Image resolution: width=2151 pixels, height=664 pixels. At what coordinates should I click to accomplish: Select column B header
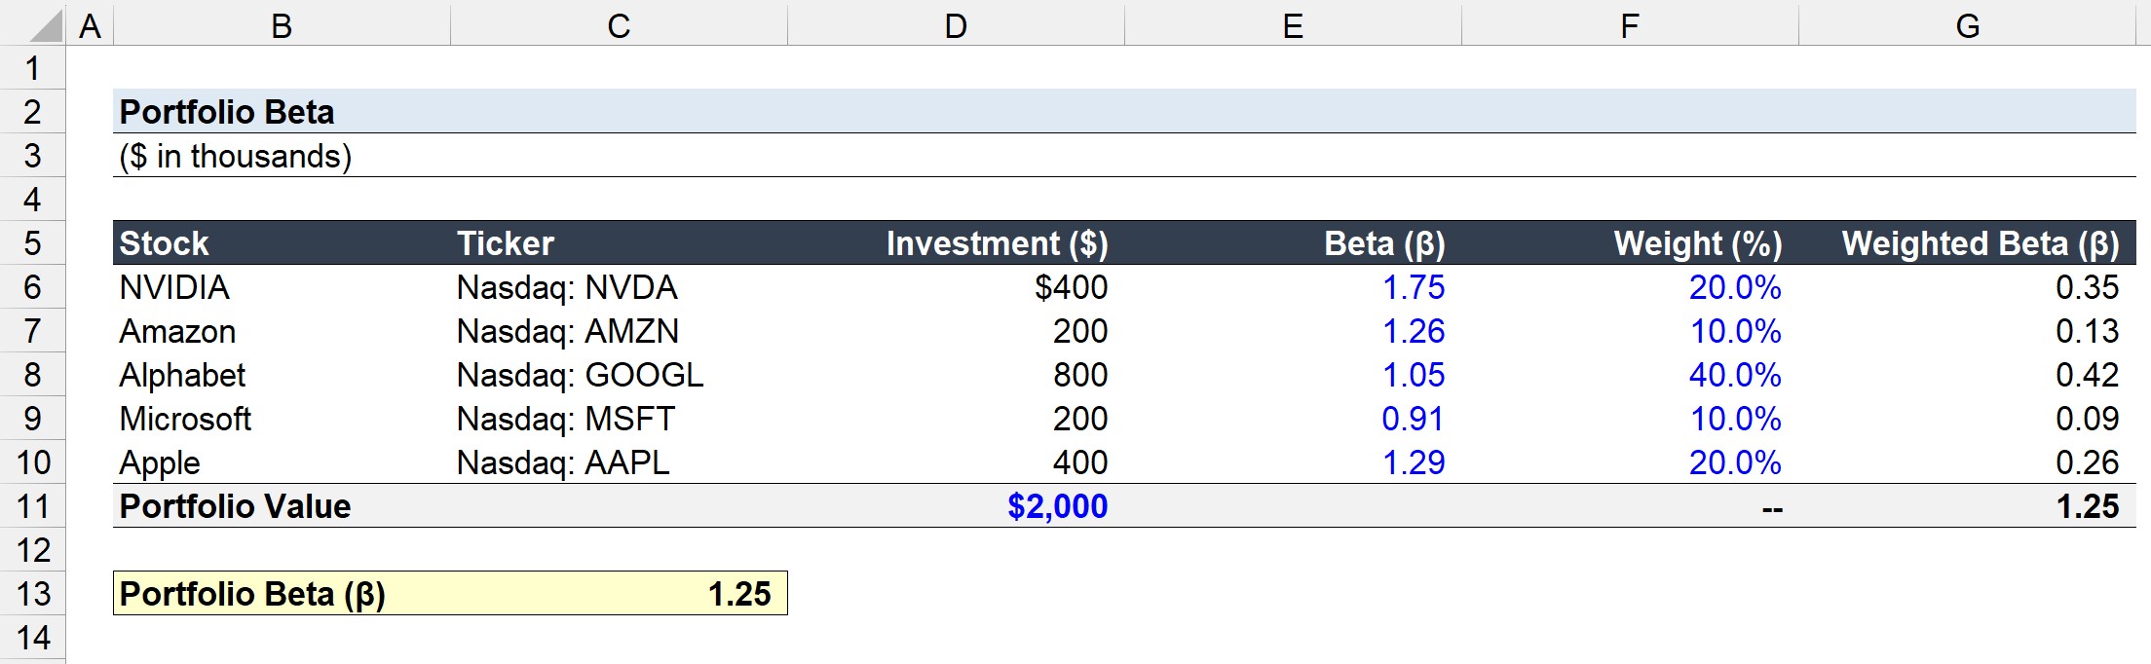tap(282, 25)
